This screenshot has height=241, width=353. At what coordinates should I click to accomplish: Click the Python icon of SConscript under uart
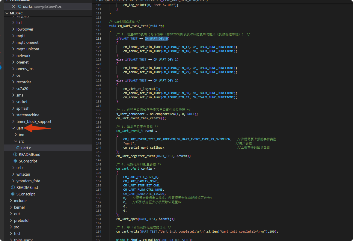tap(15, 161)
